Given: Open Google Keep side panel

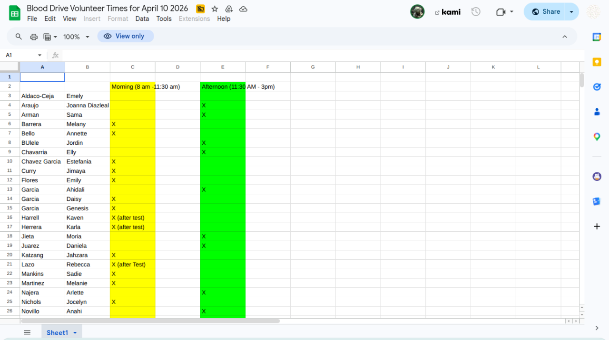Looking at the screenshot, I should [x=597, y=62].
